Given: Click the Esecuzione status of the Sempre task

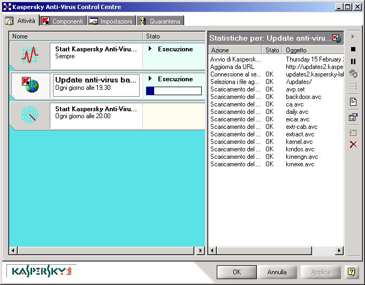Looking at the screenshot, I should click(x=175, y=49).
